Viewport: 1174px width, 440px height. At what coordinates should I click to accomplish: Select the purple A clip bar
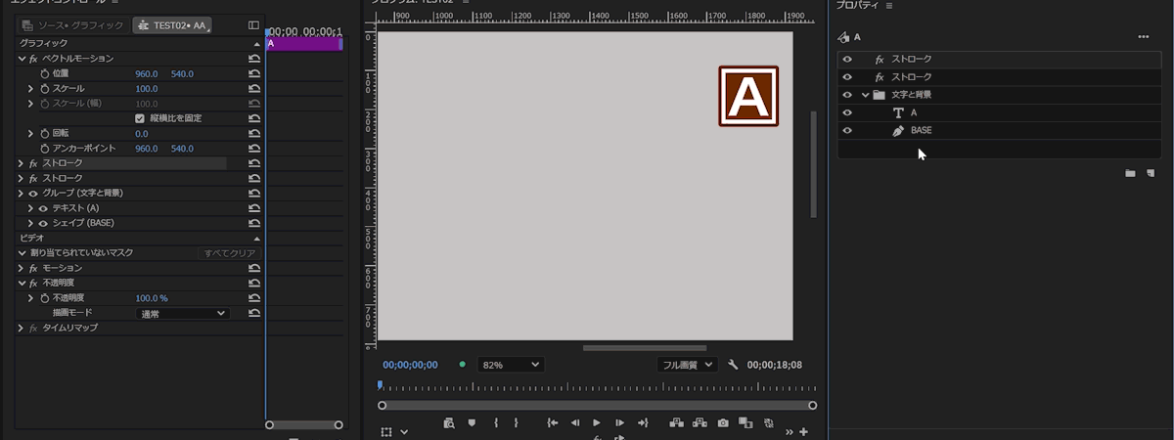(304, 44)
